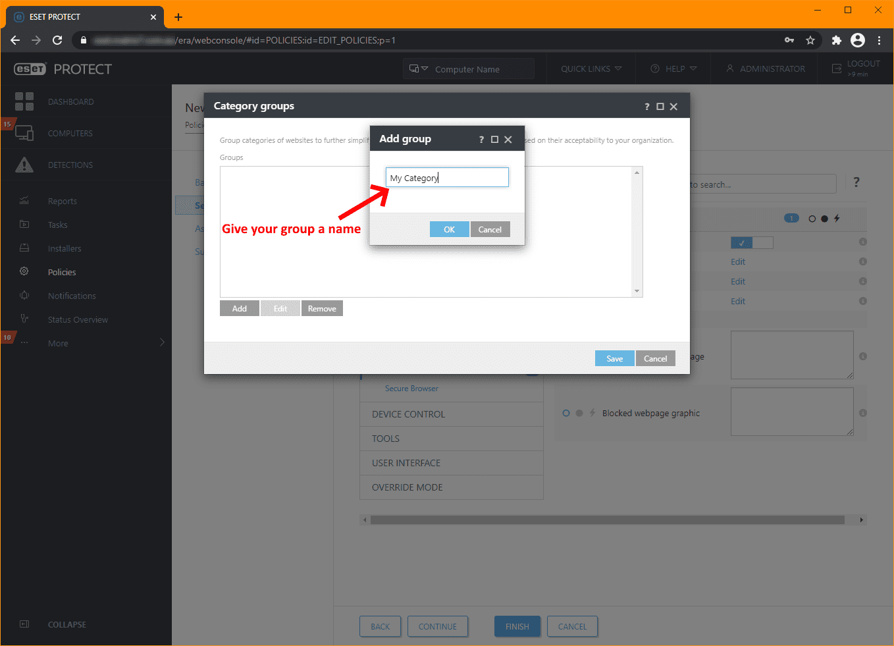Open browser extensions puzzle icon
The width and height of the screenshot is (894, 646).
pyautogui.click(x=837, y=40)
